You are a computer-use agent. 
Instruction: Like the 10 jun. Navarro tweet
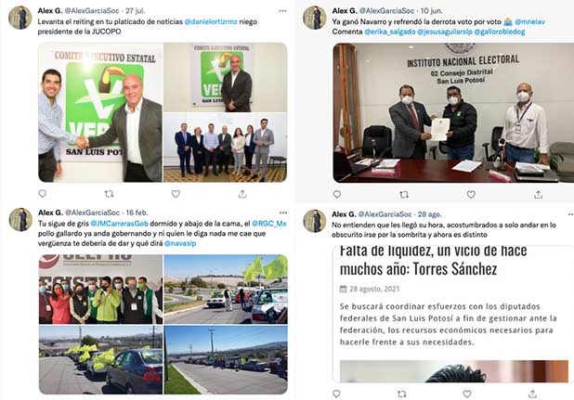(471, 195)
